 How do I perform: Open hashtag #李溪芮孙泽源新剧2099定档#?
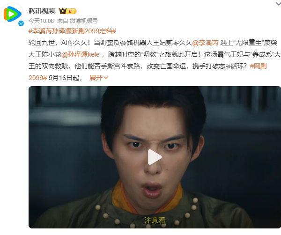tap(72, 31)
